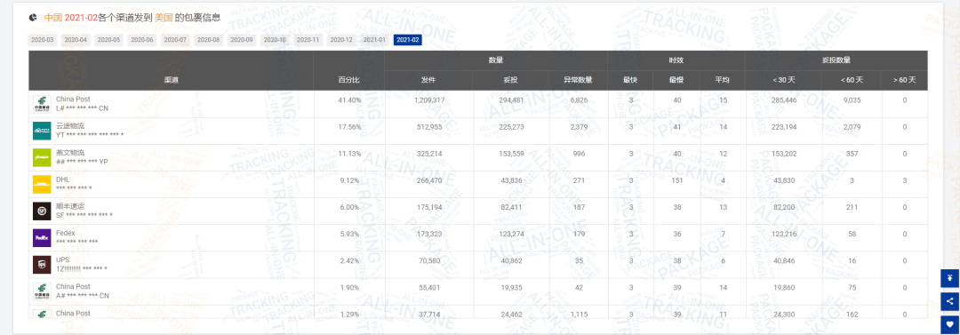The height and width of the screenshot is (335, 960).
Task: Click the 最快 column header
Action: coord(630,80)
